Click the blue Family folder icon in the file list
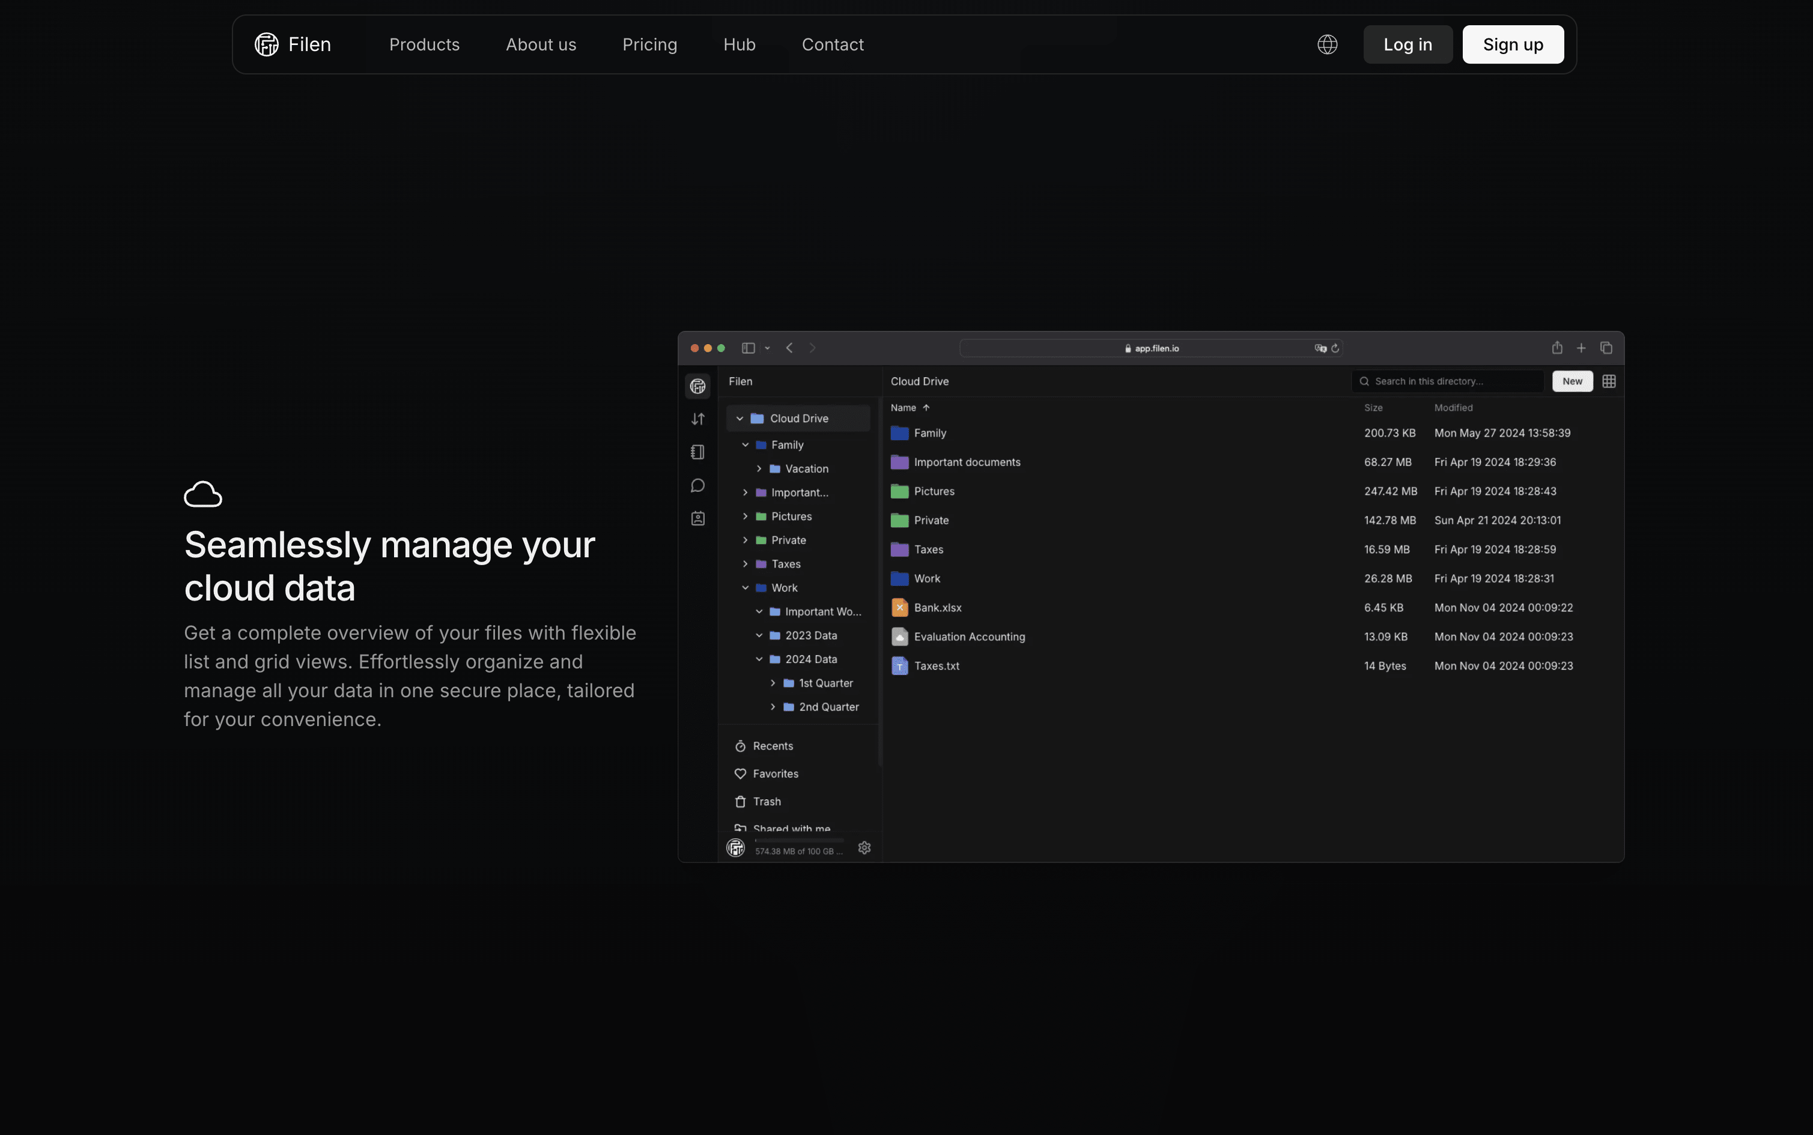The height and width of the screenshot is (1135, 1813). point(899,433)
